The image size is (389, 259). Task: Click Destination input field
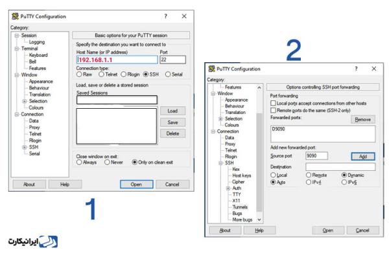(340, 167)
